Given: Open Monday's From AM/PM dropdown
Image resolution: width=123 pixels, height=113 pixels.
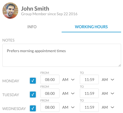Looking at the screenshot, I should pos(68,80).
